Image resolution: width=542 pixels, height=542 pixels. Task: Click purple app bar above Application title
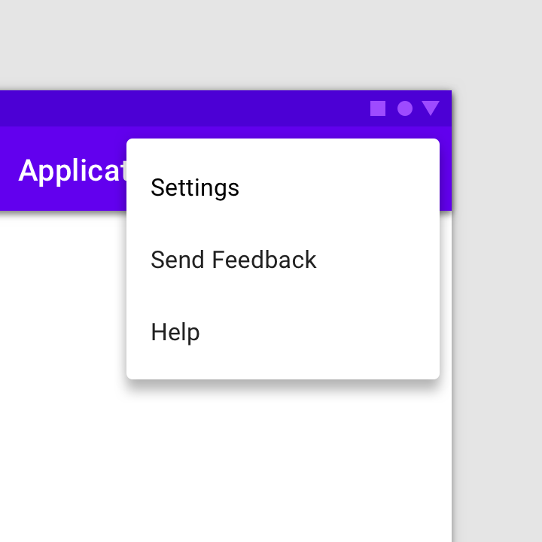click(62, 140)
